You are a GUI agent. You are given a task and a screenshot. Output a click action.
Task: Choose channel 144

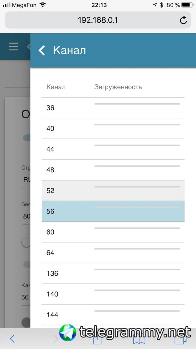[113, 315]
